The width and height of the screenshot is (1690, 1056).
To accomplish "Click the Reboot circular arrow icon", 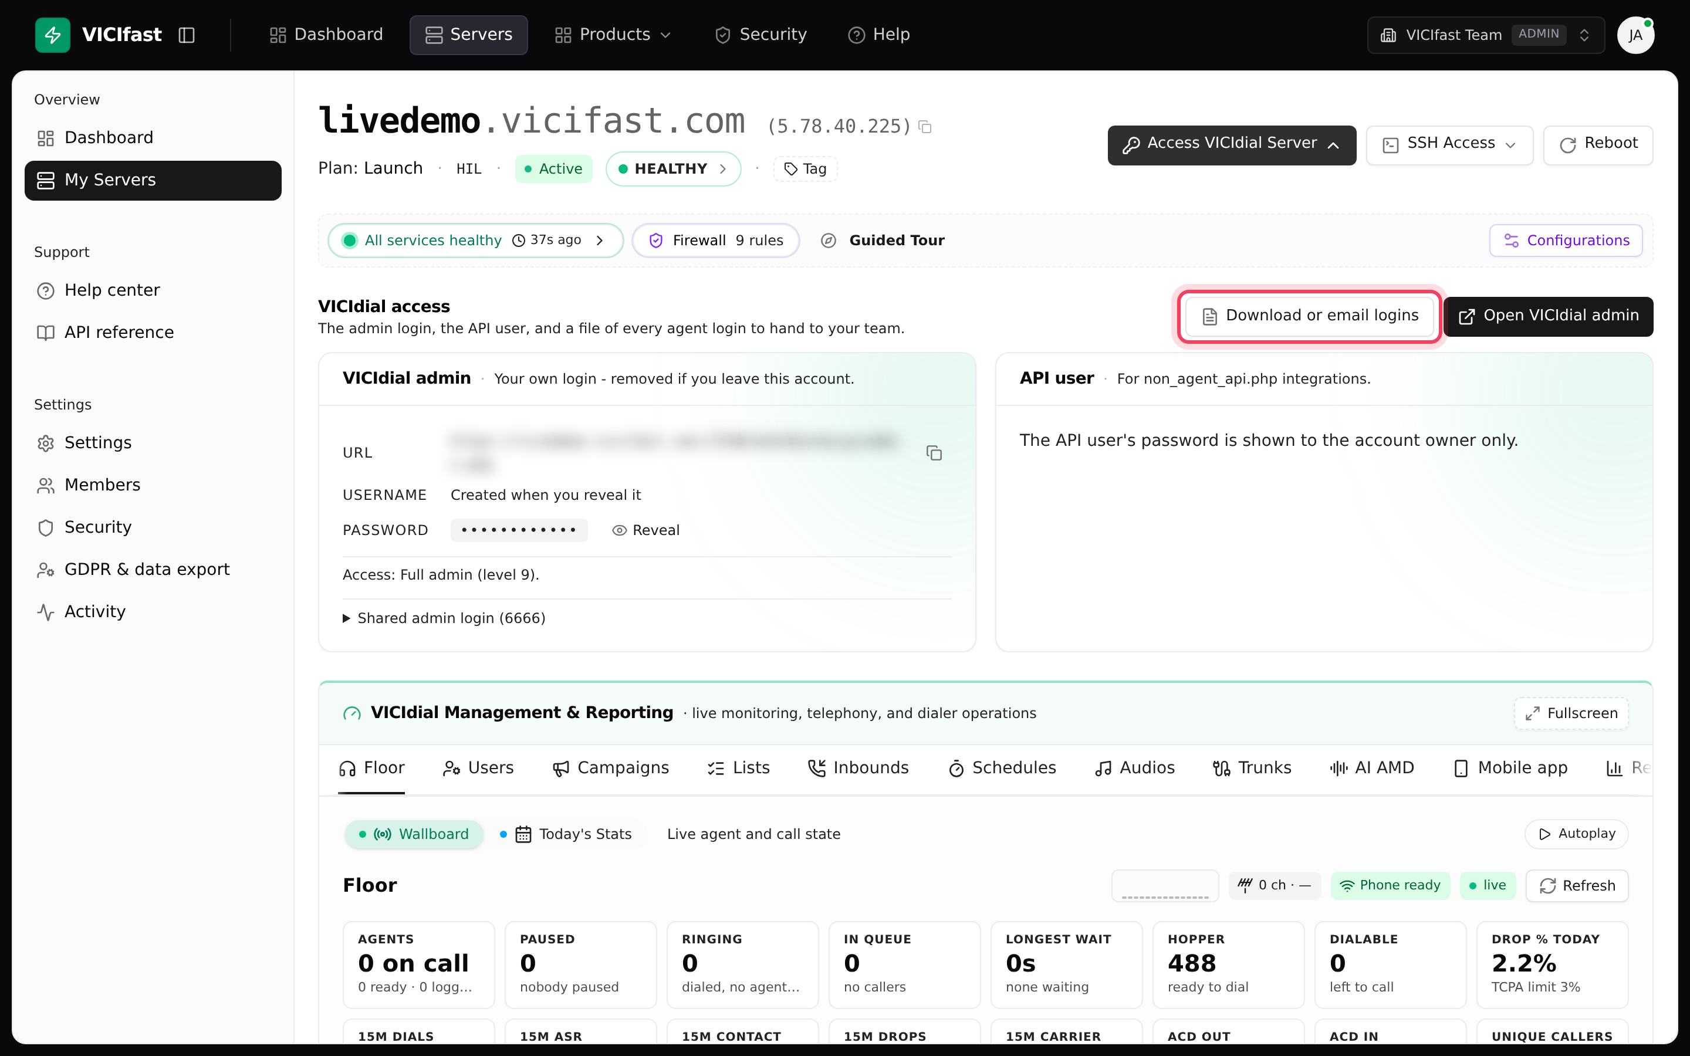I will click(1568, 144).
